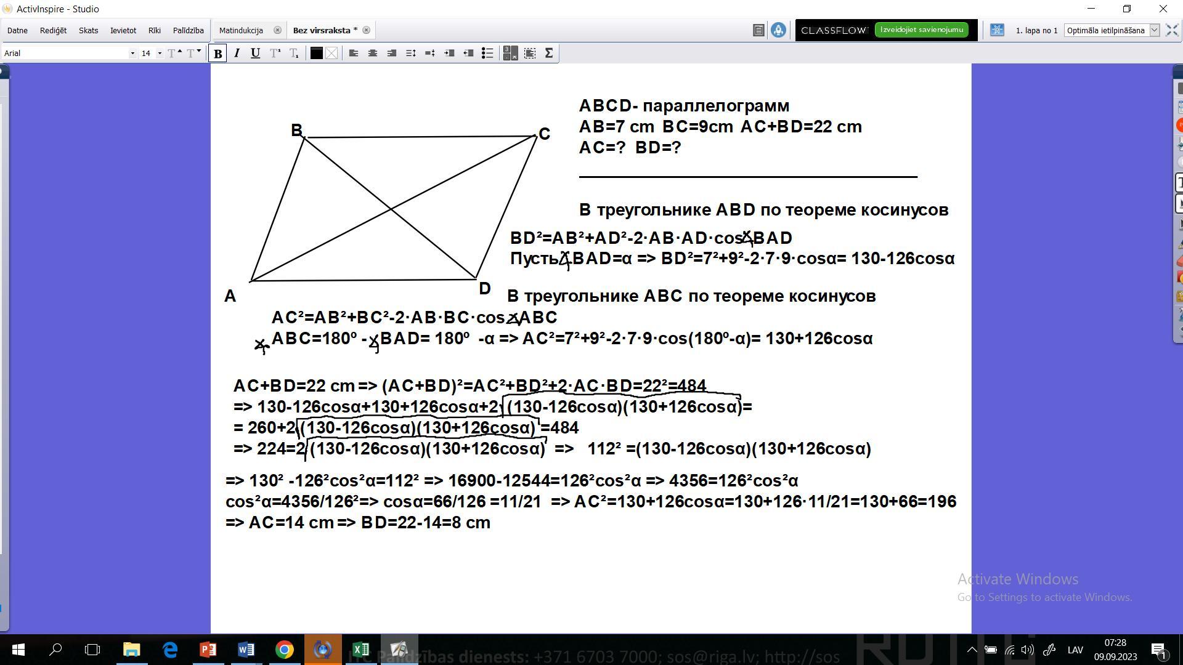Screen dimensions: 1183x665
Task: Open the font name dropdown
Action: point(132,54)
